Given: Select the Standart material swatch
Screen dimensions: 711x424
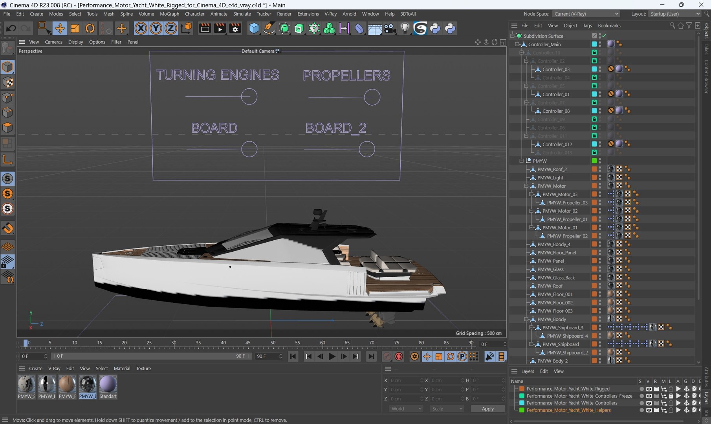Looking at the screenshot, I should point(108,384).
